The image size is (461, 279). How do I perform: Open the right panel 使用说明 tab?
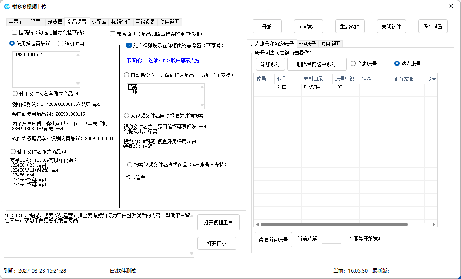tap(331, 44)
